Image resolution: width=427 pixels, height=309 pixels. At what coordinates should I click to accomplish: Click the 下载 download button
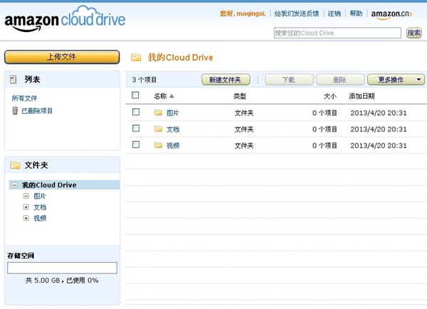(x=289, y=80)
